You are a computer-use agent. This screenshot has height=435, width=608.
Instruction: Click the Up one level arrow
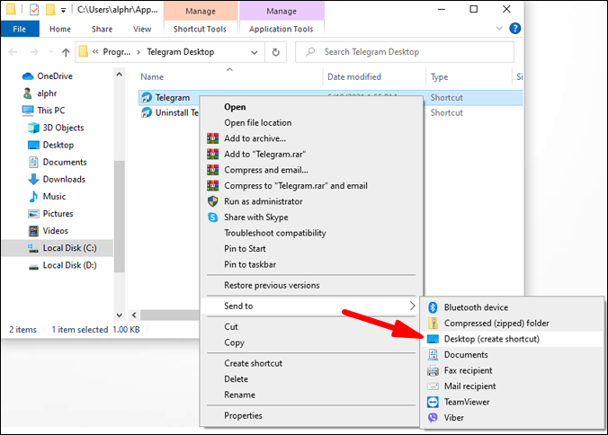(66, 52)
